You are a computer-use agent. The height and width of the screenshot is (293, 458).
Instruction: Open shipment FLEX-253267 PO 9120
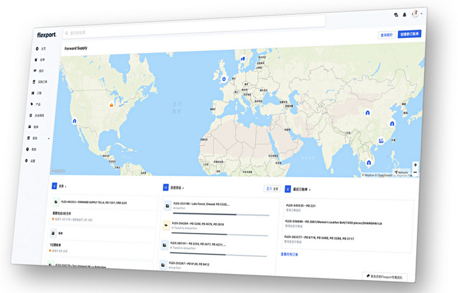pyautogui.click(x=189, y=264)
